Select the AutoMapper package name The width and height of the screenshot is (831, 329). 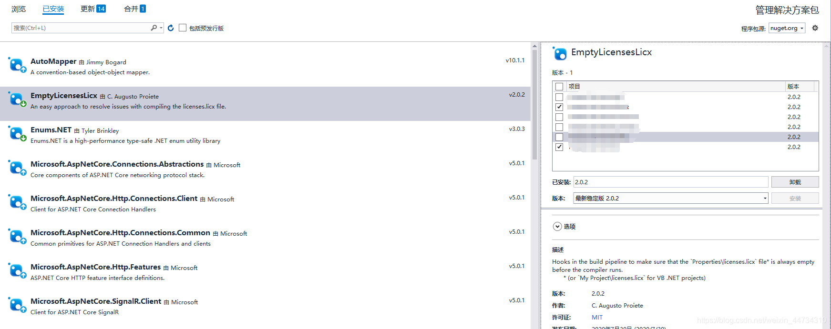point(53,61)
